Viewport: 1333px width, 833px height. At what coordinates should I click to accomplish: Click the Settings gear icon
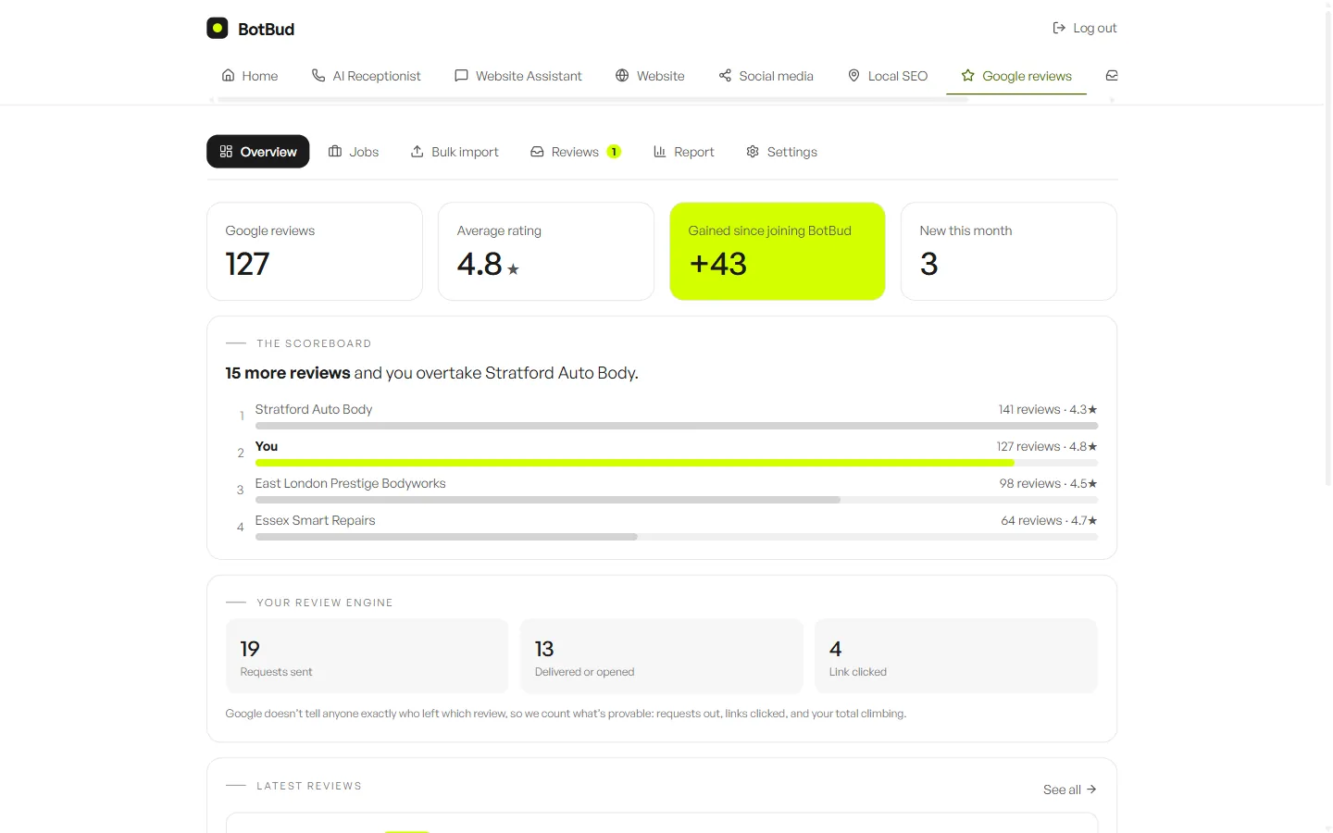pos(753,151)
